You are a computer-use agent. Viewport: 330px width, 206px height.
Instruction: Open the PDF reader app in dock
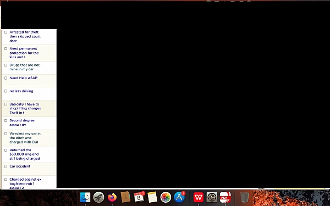(225, 197)
